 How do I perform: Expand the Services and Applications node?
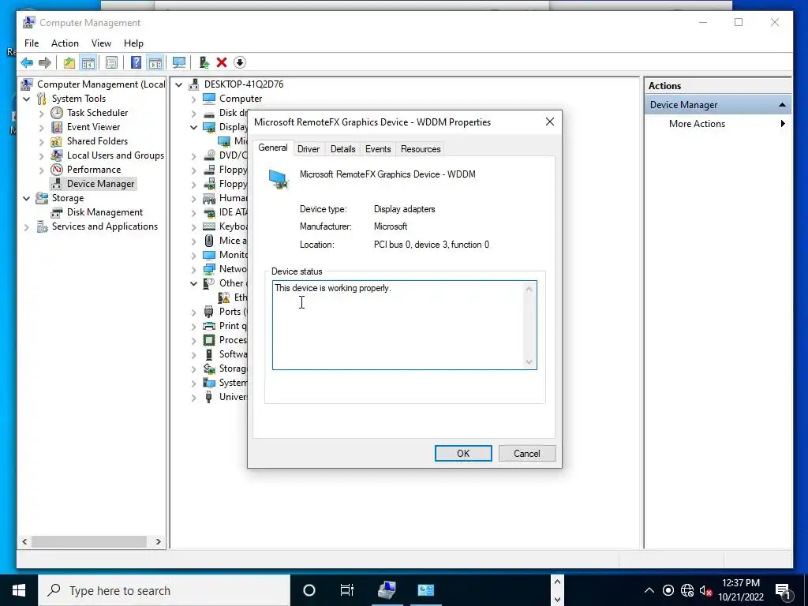point(26,226)
